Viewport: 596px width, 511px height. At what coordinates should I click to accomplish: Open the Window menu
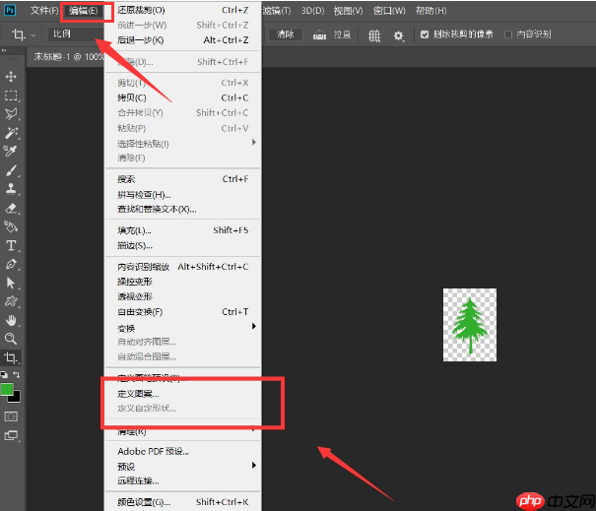click(389, 11)
